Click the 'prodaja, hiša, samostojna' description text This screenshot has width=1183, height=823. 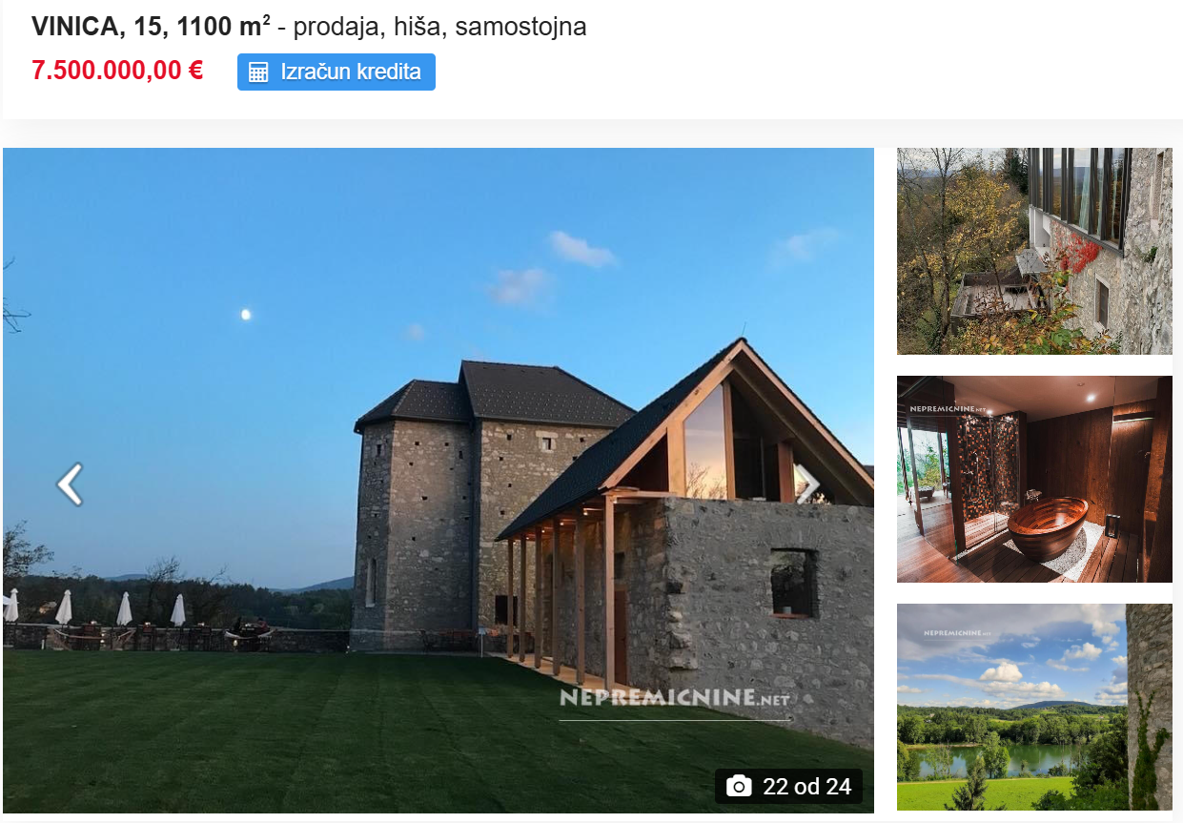(439, 27)
